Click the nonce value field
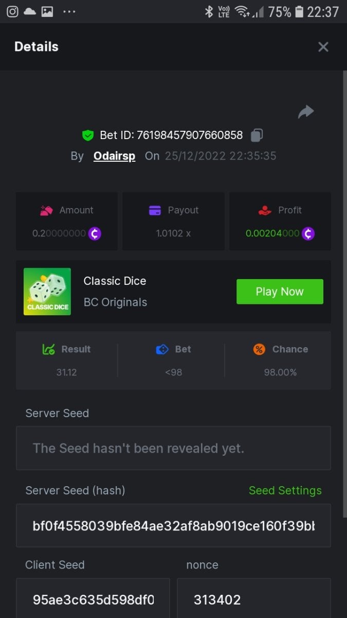 click(x=253, y=599)
